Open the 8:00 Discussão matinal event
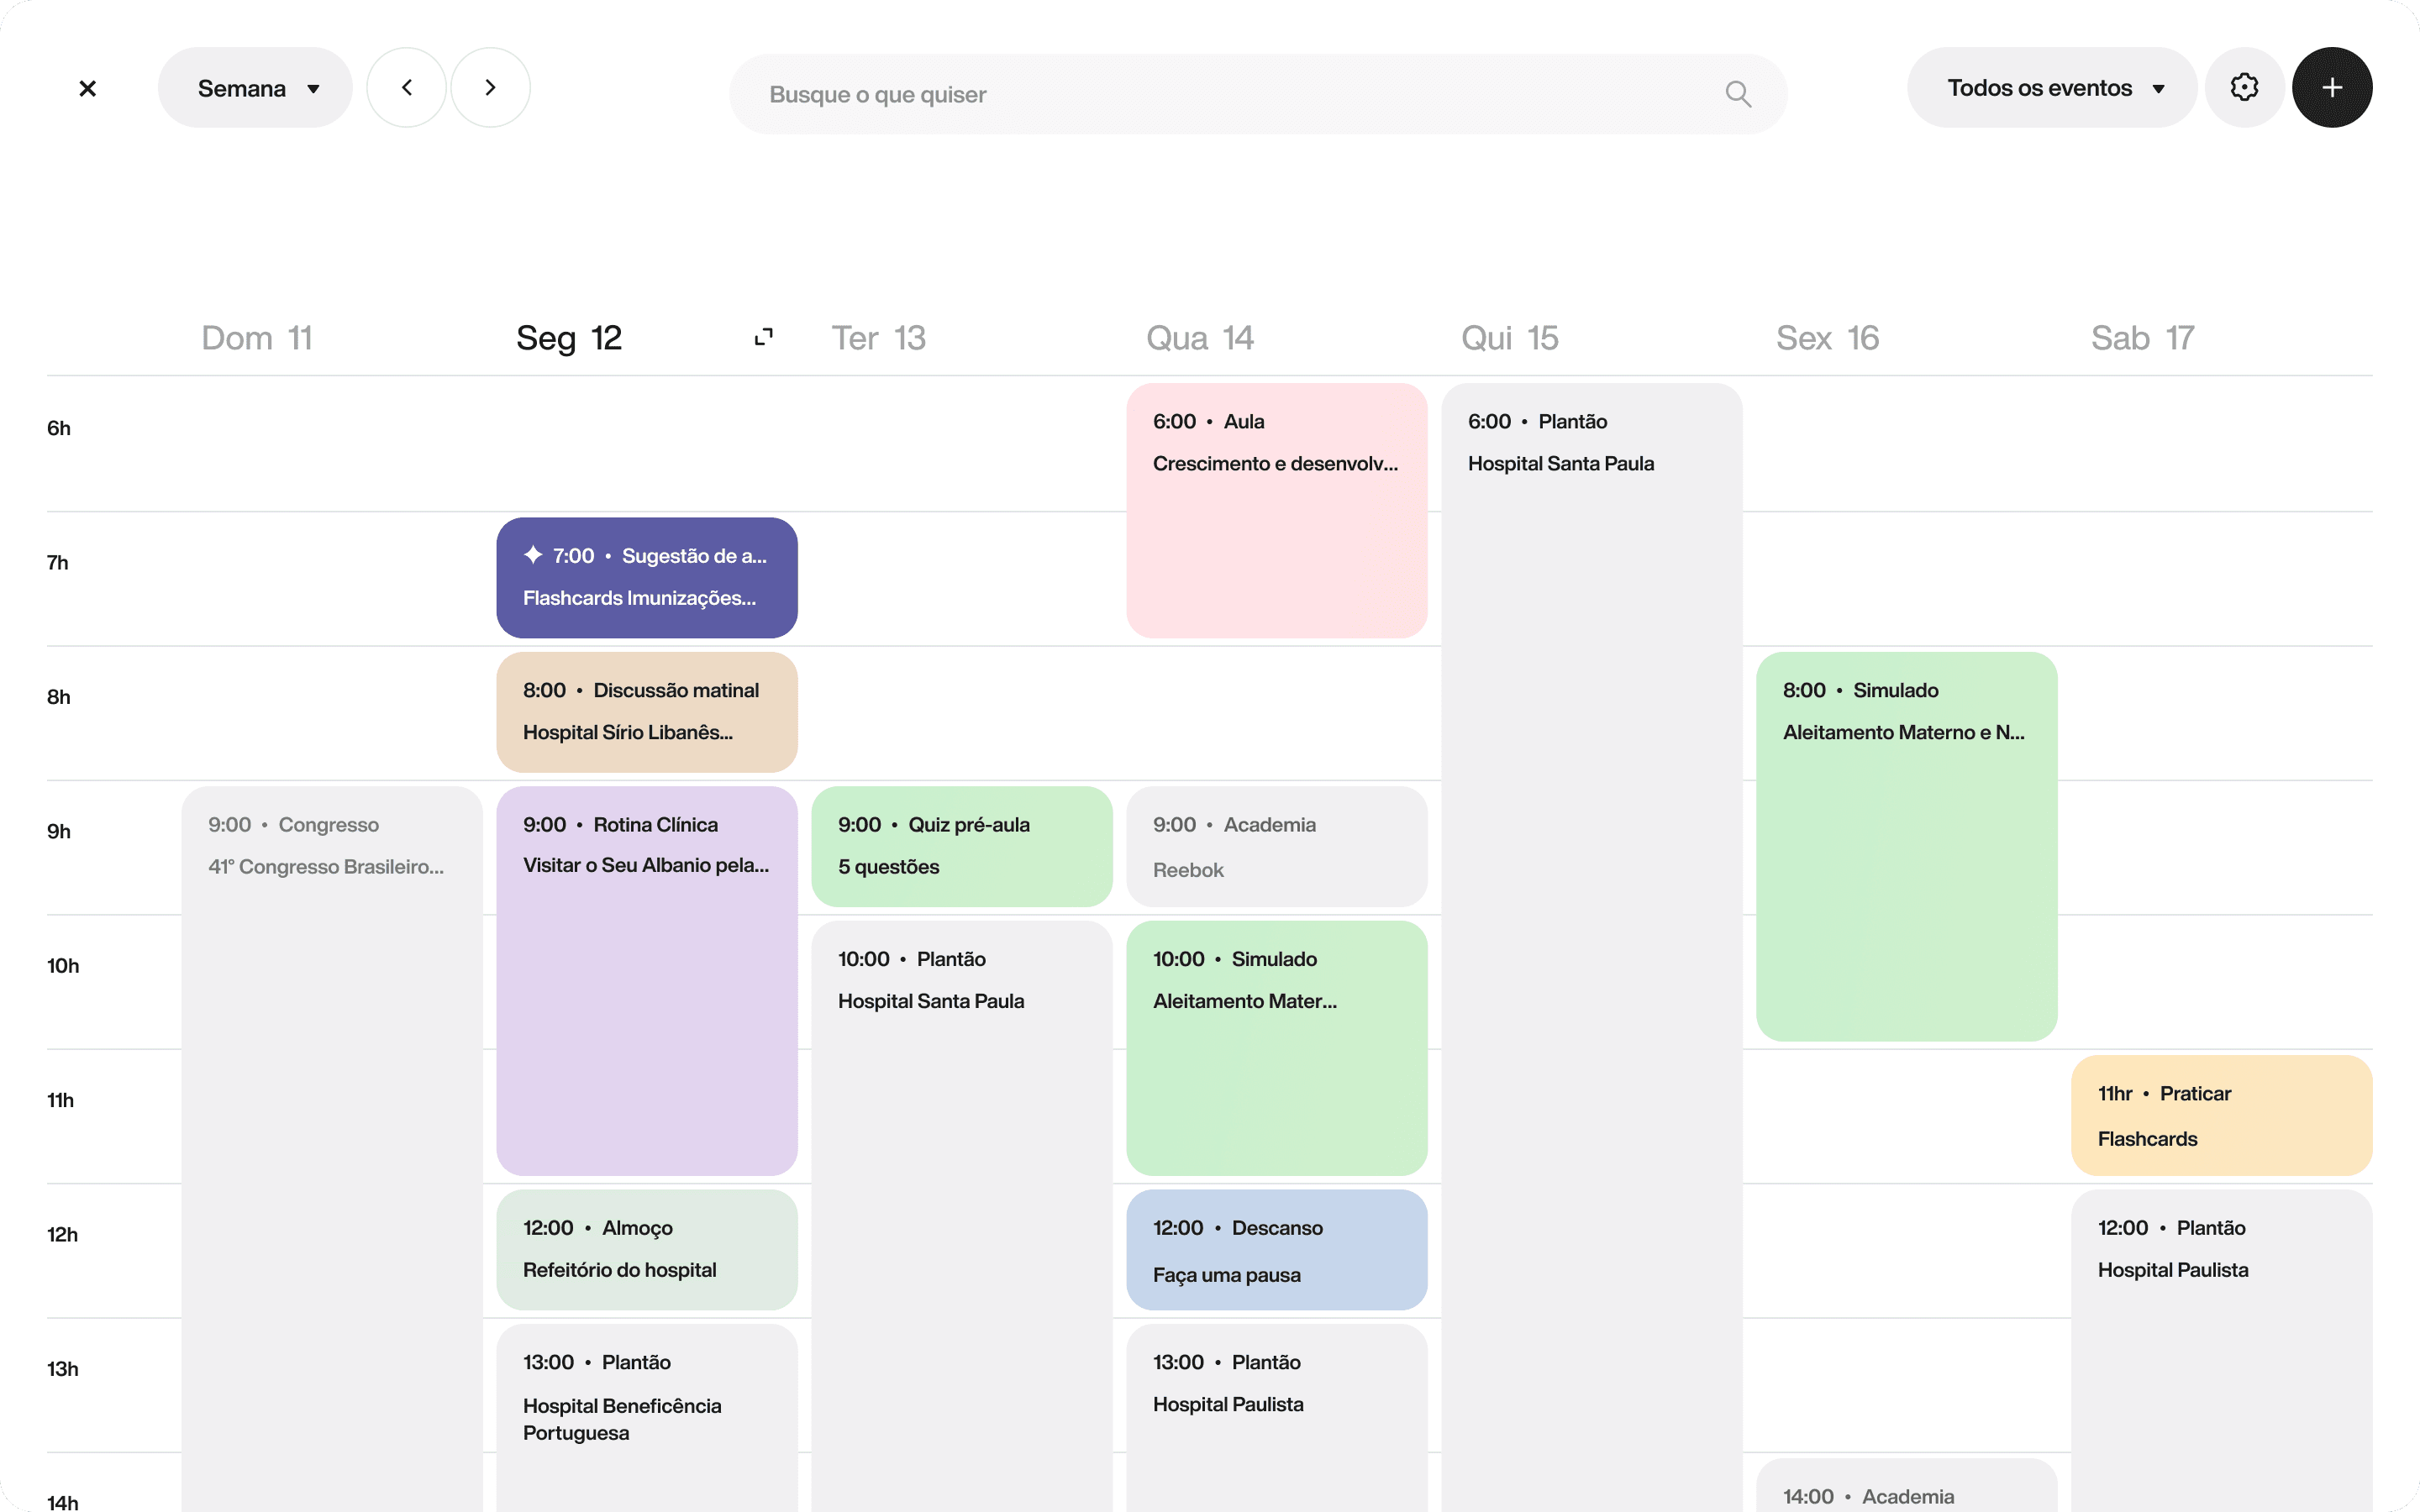The width and height of the screenshot is (2420, 1512). [x=647, y=712]
